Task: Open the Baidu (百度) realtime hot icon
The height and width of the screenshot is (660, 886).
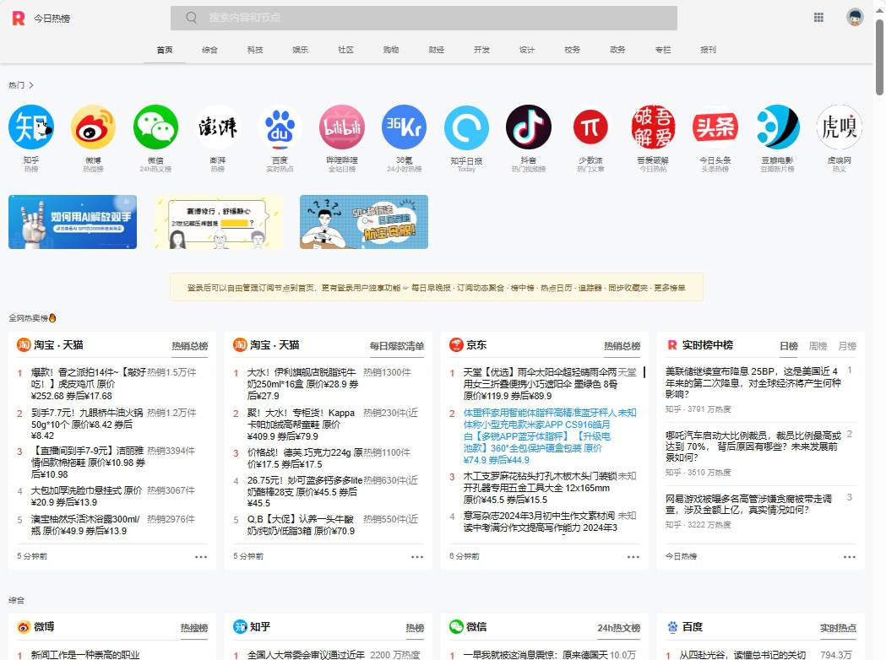Action: 280,127
